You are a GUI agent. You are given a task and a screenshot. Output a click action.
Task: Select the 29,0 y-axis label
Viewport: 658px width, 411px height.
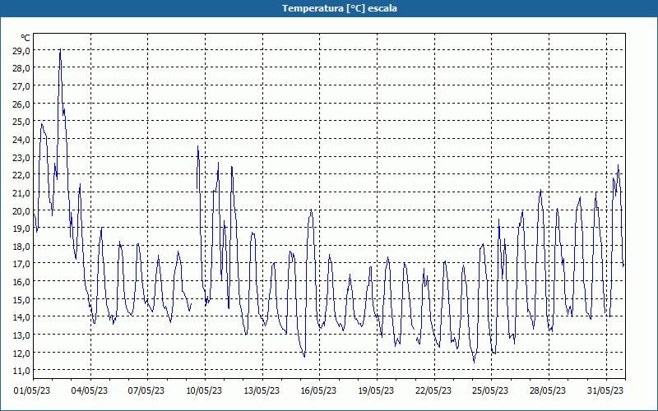[21, 51]
